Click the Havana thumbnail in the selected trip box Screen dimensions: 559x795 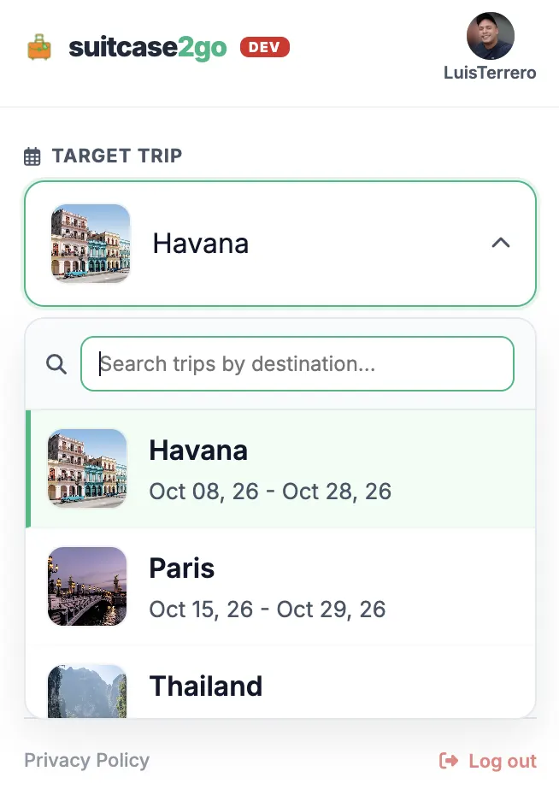tap(91, 244)
